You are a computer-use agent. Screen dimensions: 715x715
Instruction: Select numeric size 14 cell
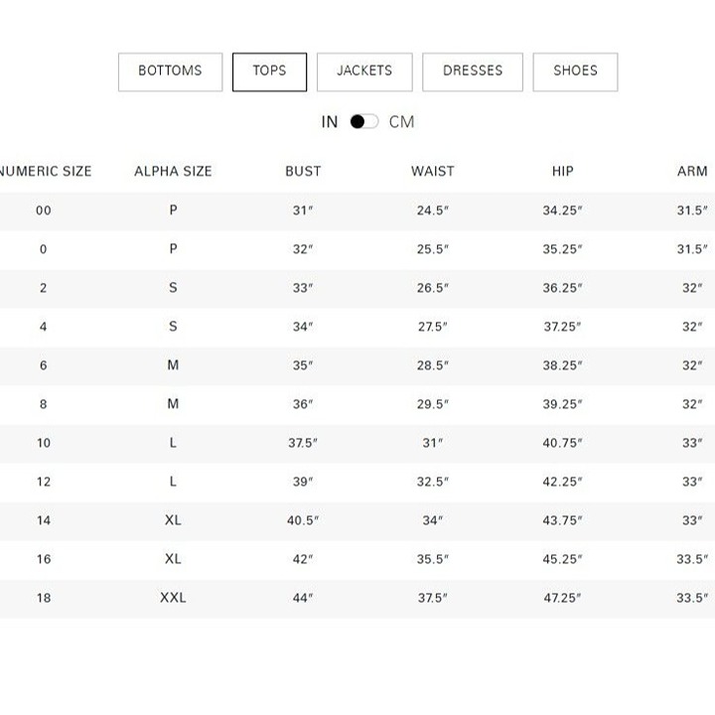click(x=44, y=520)
